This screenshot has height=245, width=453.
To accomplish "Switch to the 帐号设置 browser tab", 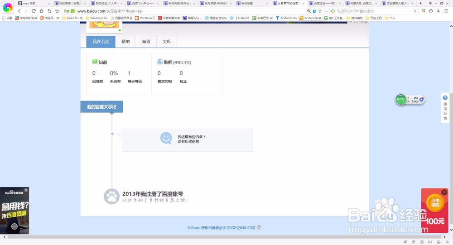I will (251, 4).
